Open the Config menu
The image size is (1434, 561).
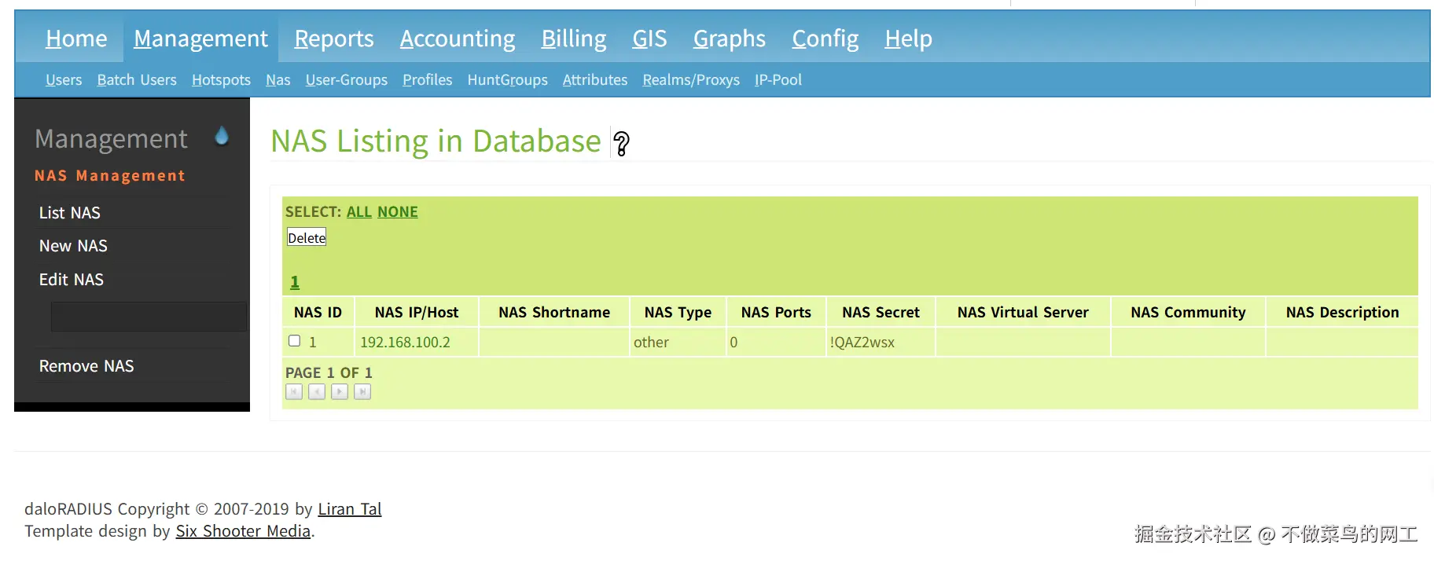point(825,38)
